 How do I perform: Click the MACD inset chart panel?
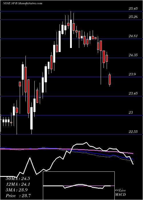click(x=79, y=186)
